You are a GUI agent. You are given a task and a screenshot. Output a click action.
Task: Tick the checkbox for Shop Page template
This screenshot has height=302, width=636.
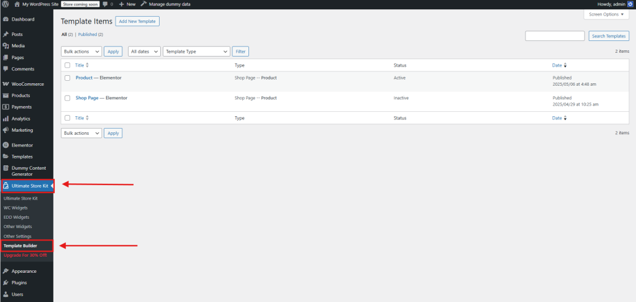(67, 98)
